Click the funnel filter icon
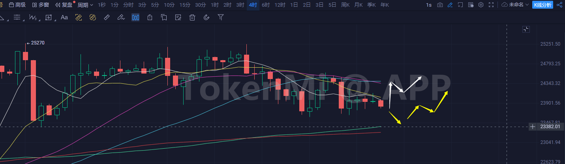The width and height of the screenshot is (565, 164). (221, 17)
